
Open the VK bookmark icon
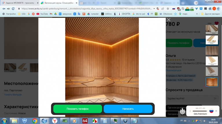point(75,14)
